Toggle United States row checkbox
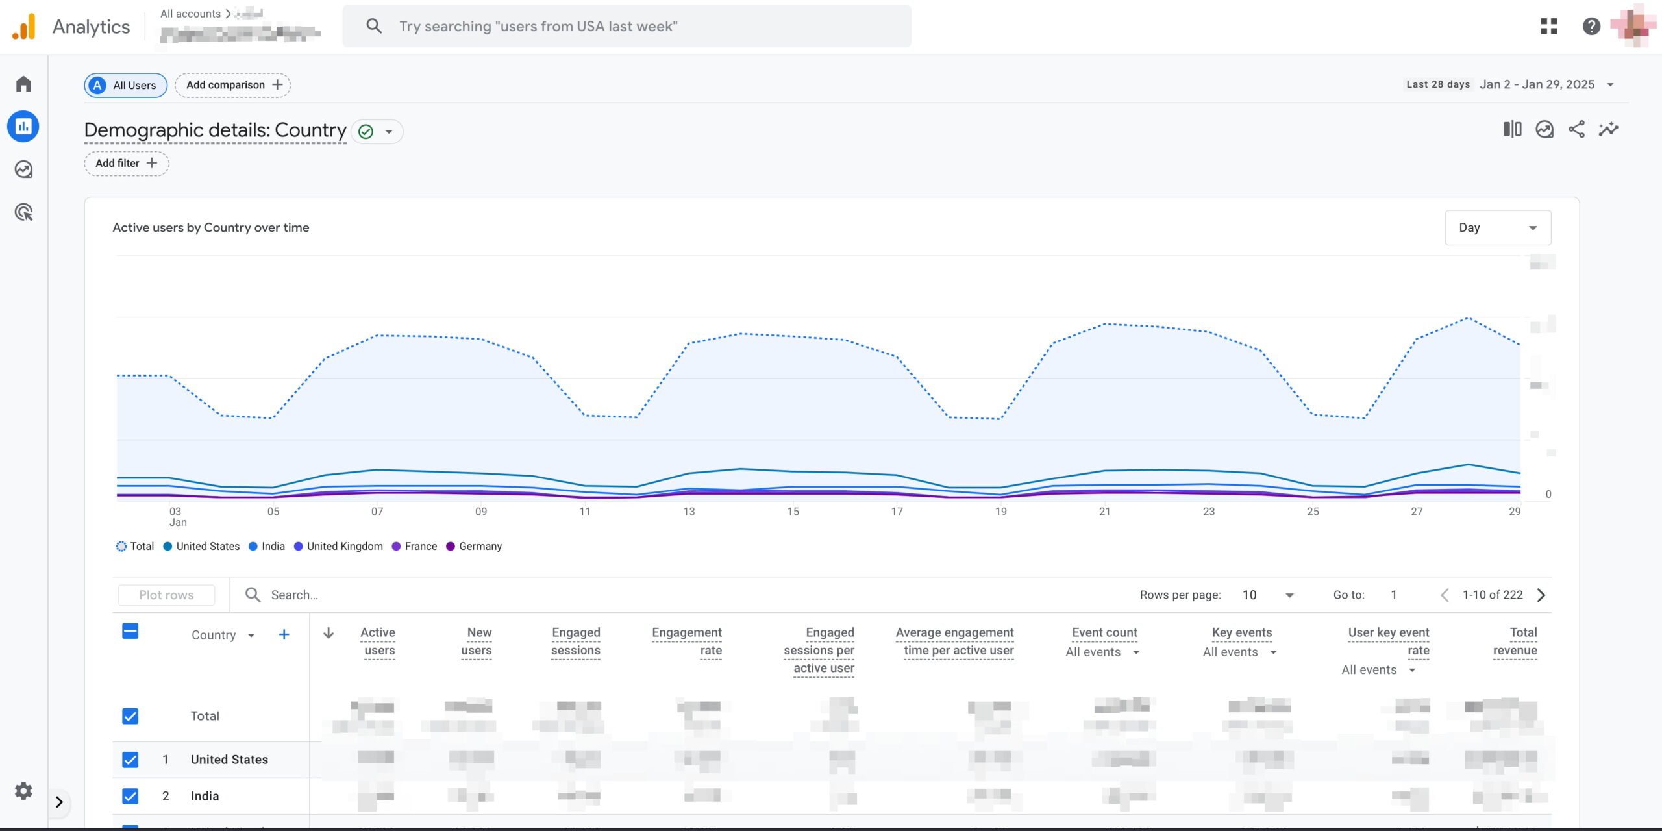 pyautogui.click(x=129, y=759)
